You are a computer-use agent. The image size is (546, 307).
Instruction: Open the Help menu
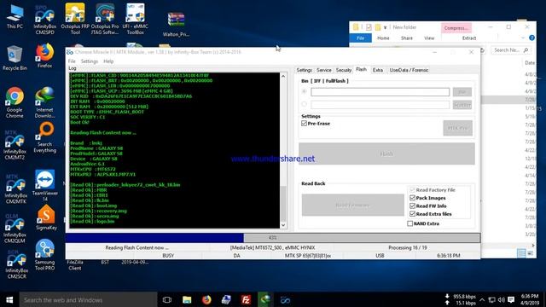click(108, 61)
